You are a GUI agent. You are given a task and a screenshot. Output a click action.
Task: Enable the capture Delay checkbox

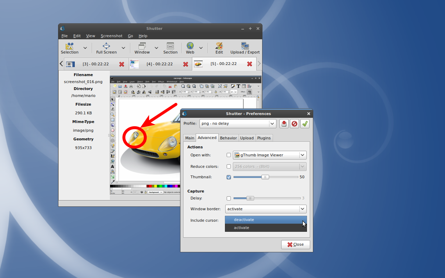click(228, 198)
